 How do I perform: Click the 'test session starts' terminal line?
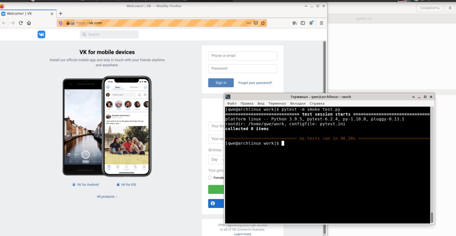(327, 114)
